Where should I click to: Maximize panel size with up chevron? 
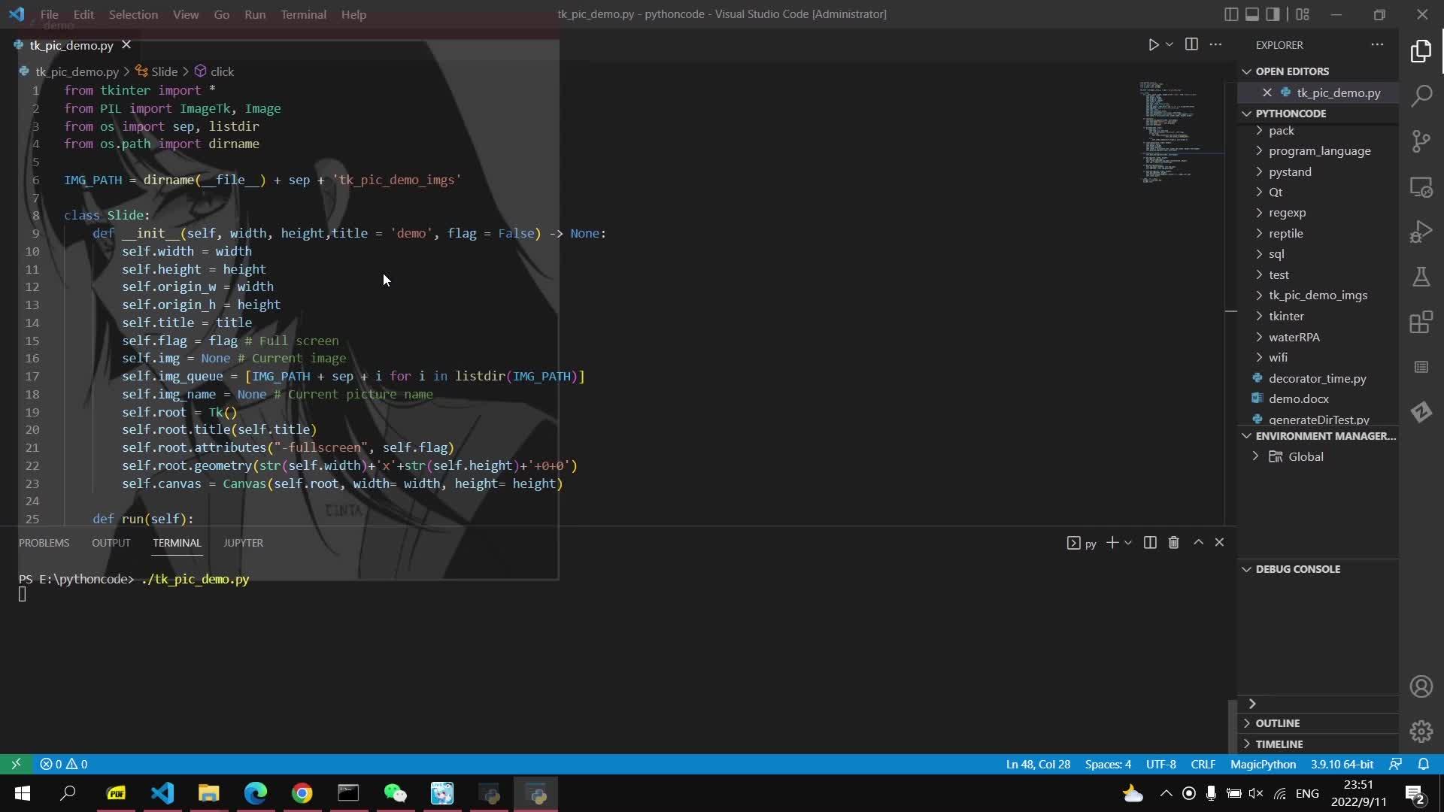click(1198, 543)
